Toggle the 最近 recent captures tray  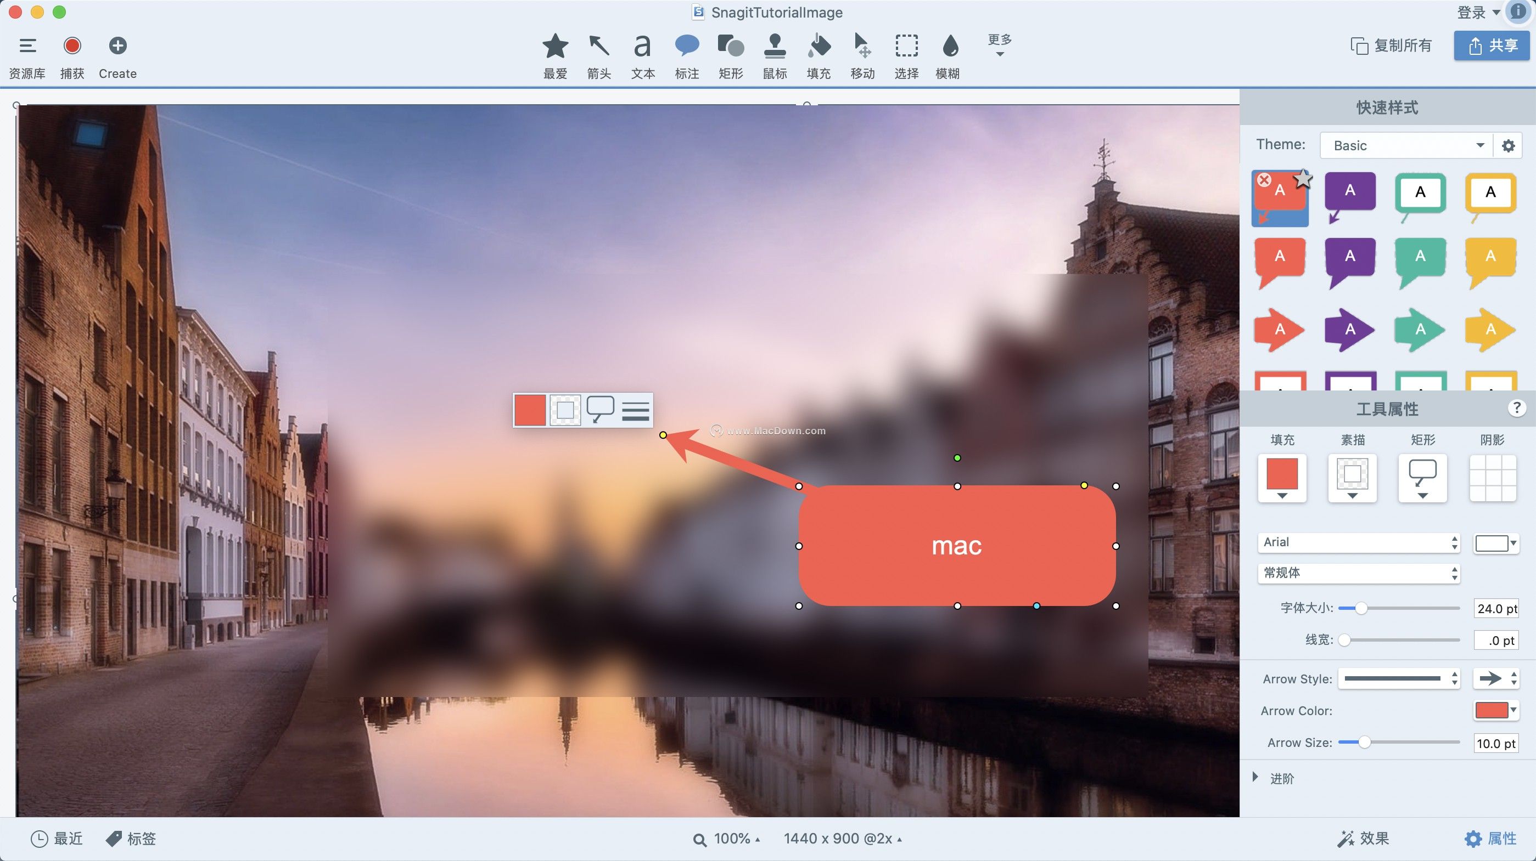[x=57, y=839]
